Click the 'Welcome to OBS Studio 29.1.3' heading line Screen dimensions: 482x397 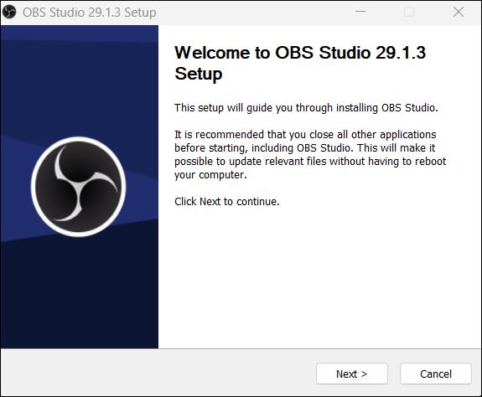[x=300, y=52]
